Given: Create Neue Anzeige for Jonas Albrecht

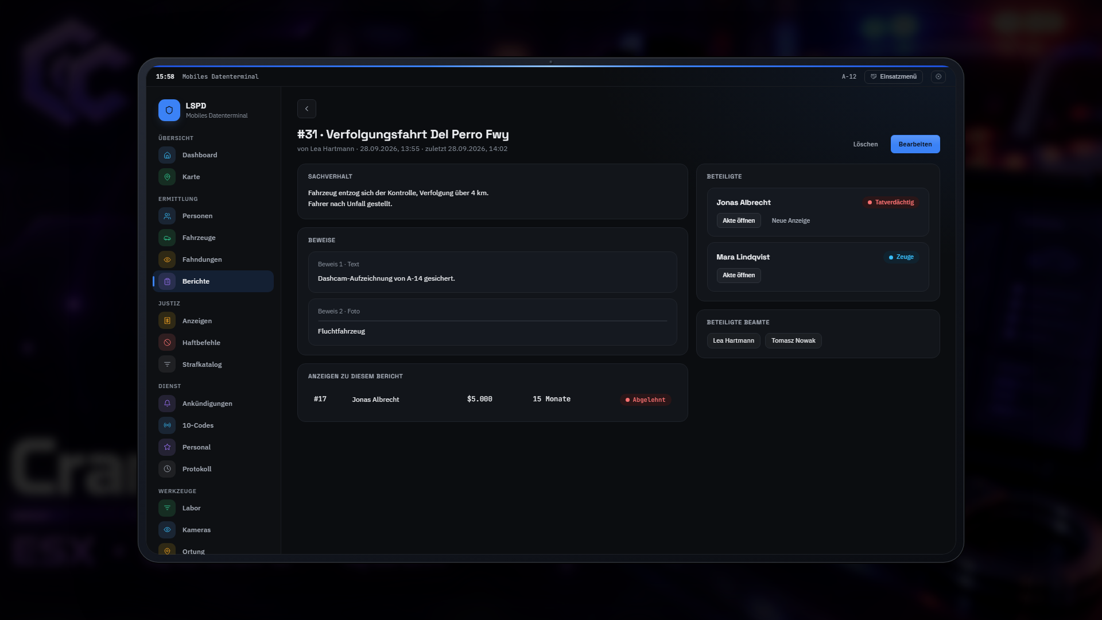Looking at the screenshot, I should tap(791, 220).
